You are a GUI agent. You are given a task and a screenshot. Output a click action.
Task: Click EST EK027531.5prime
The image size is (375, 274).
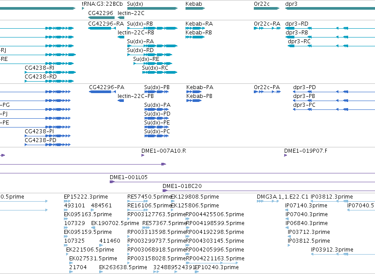tap(93, 259)
